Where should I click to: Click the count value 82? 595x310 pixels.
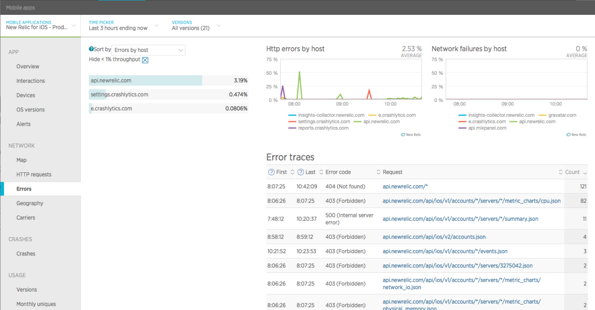[583, 201]
